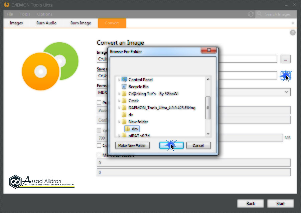Open the Options menu
Screen dimensions: 301x213
pyautogui.click(x=45, y=14)
